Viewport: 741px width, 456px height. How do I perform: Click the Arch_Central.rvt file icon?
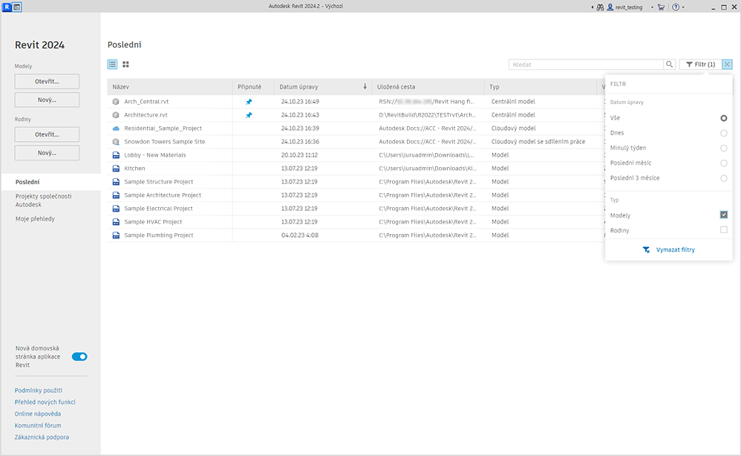[116, 102]
